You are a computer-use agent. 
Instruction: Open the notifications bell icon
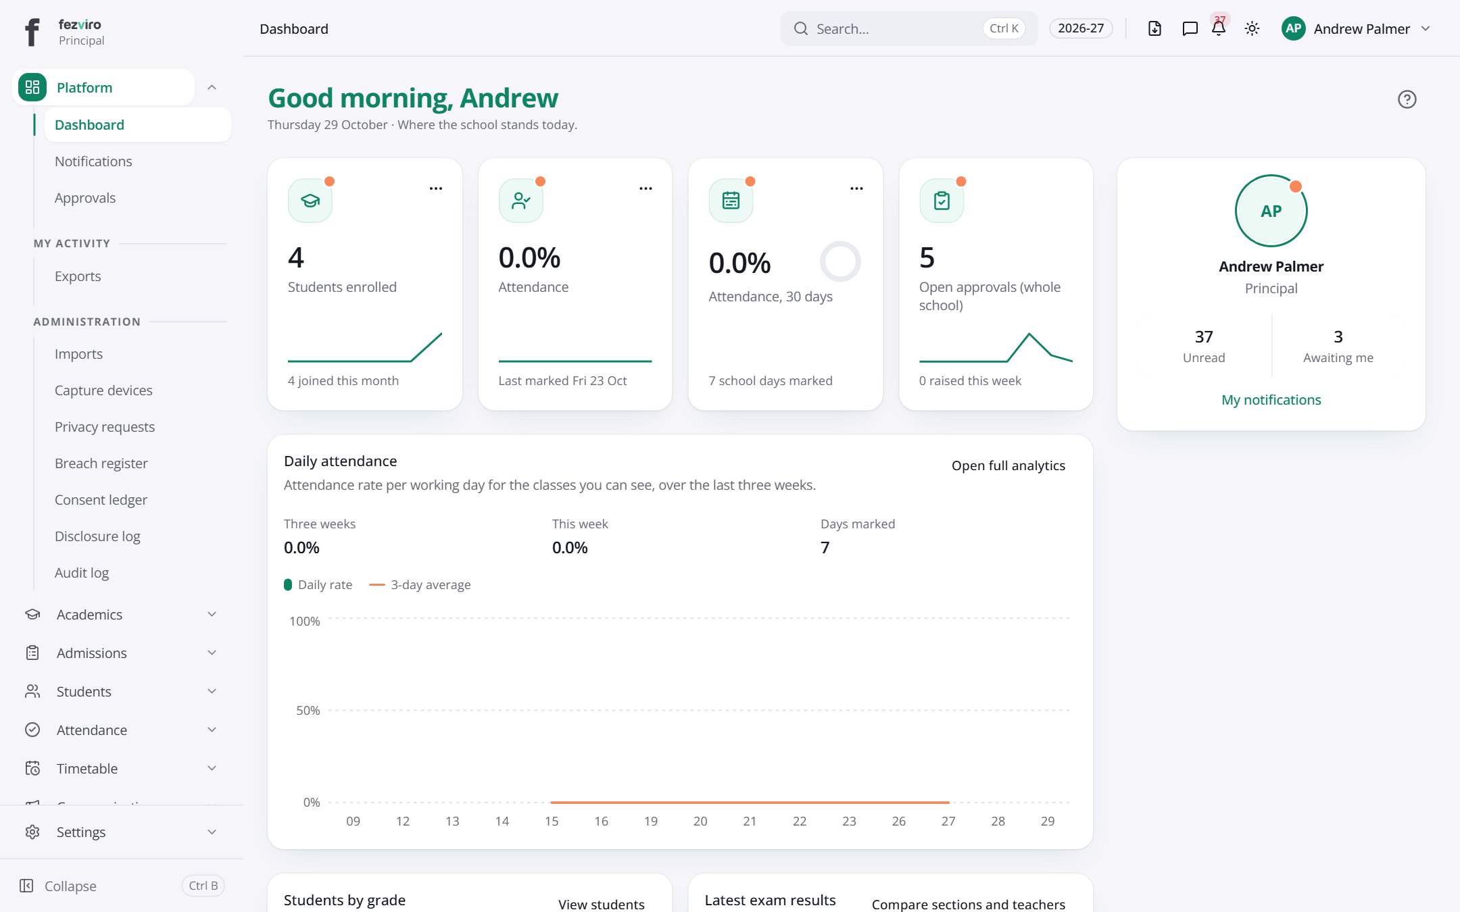pyautogui.click(x=1219, y=28)
